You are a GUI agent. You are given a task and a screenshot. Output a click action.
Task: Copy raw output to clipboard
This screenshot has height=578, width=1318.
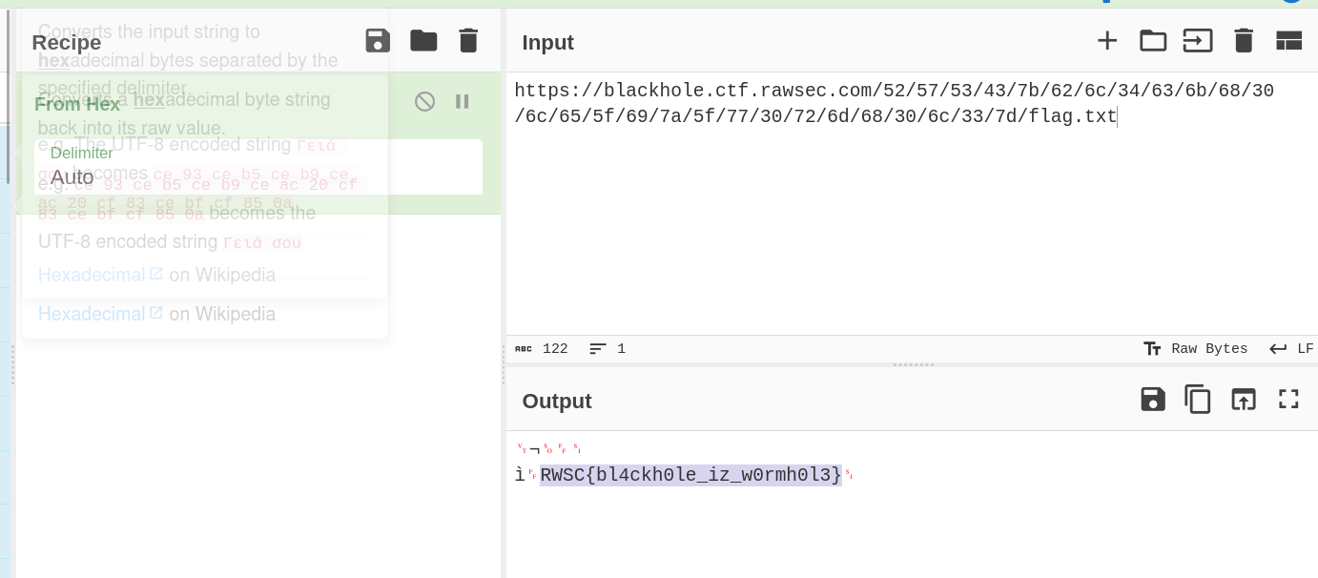coord(1198,399)
